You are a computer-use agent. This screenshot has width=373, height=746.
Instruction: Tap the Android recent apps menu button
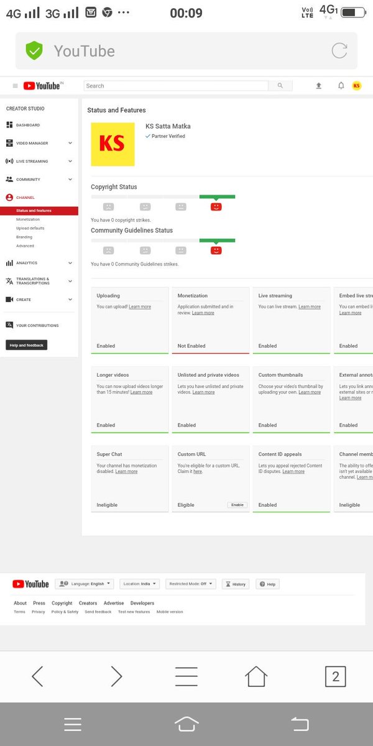pos(73,724)
